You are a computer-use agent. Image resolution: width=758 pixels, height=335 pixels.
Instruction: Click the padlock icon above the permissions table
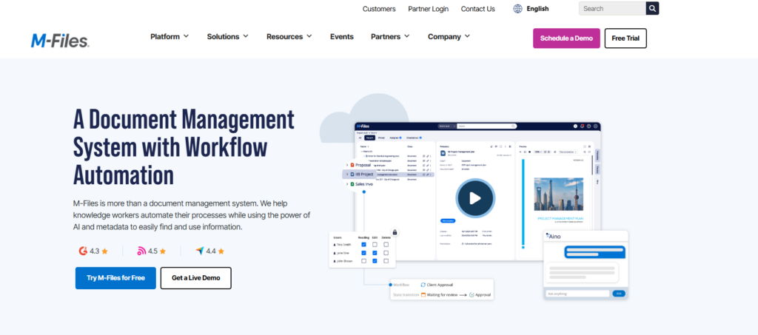pyautogui.click(x=395, y=232)
